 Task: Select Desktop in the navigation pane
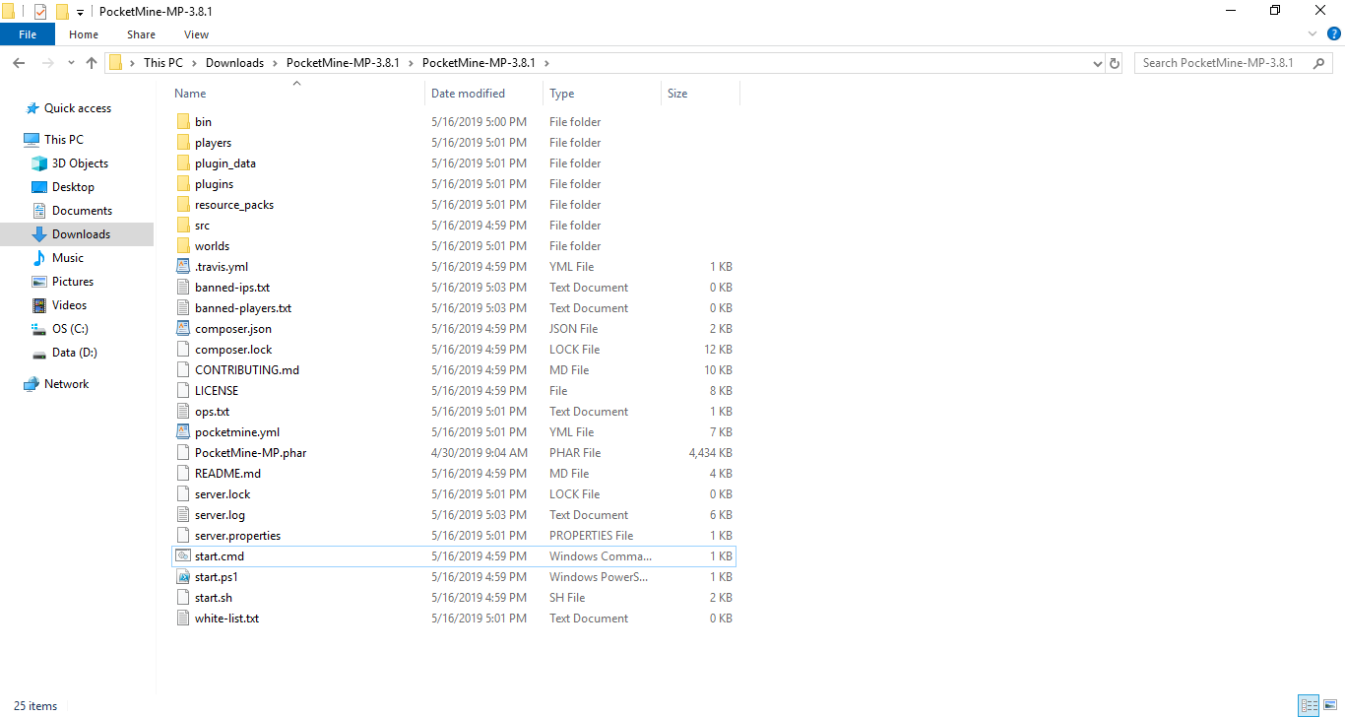pyautogui.click(x=73, y=187)
